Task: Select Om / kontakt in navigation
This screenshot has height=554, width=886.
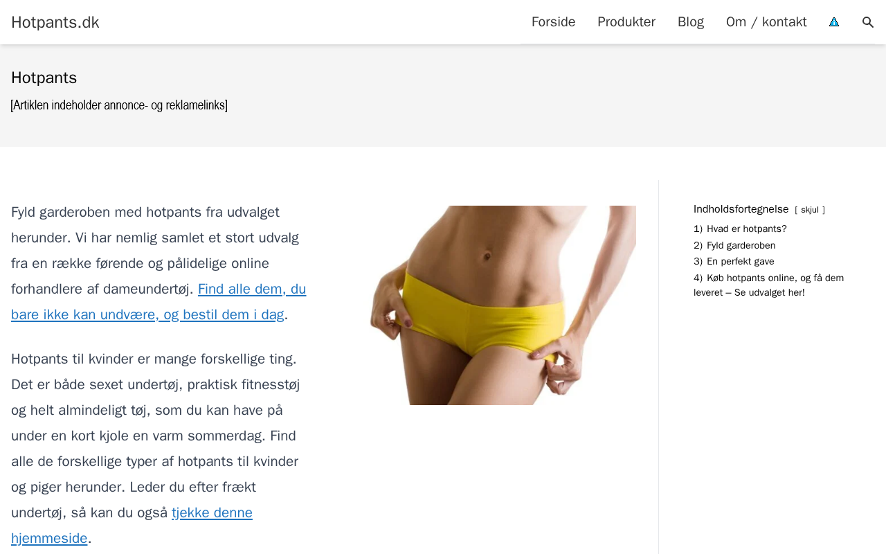Action: click(766, 22)
